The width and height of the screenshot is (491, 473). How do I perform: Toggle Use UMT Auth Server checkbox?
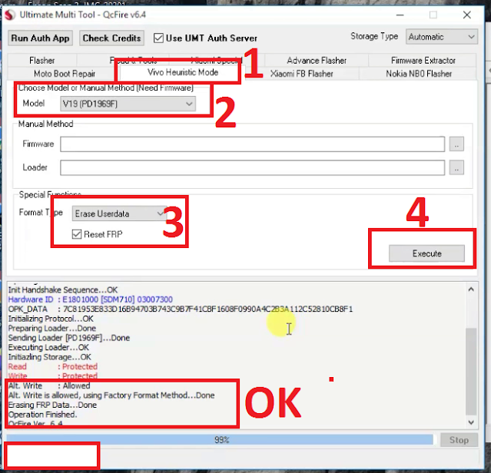click(158, 38)
